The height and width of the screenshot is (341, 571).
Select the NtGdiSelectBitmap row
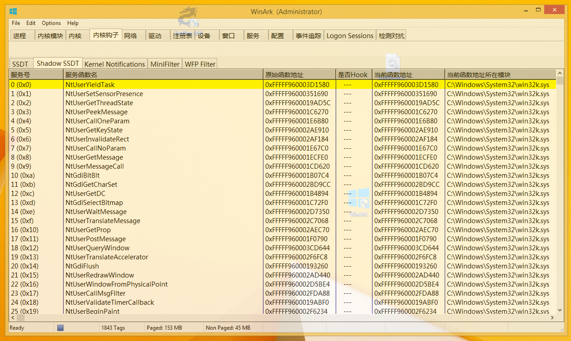tap(283, 202)
